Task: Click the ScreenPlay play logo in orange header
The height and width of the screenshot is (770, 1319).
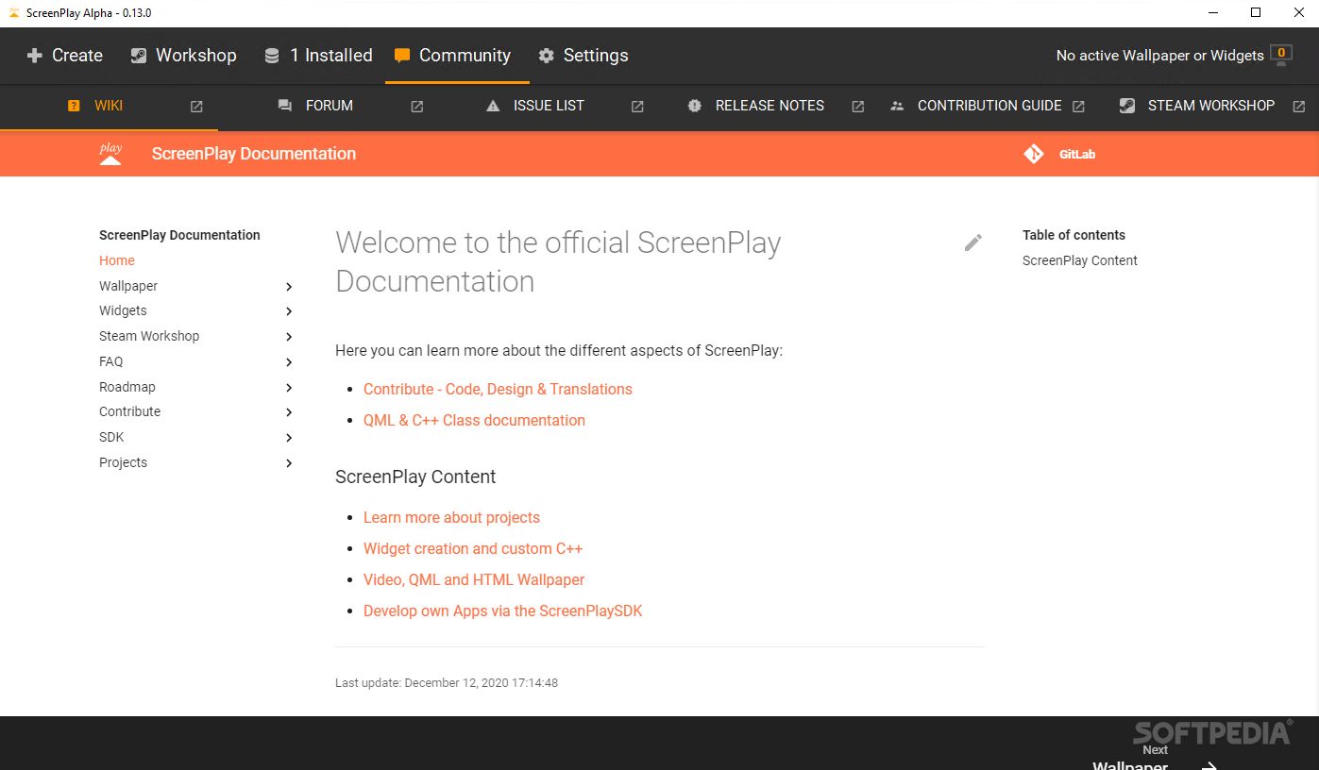Action: [x=110, y=154]
